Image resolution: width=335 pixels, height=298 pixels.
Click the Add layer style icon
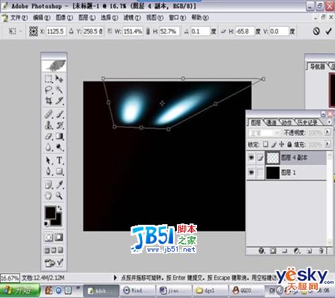pos(261,251)
